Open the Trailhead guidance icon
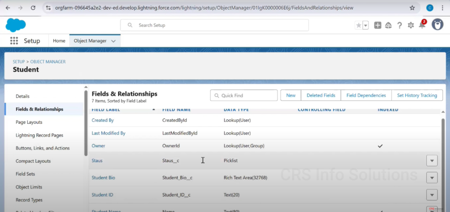 point(388,25)
